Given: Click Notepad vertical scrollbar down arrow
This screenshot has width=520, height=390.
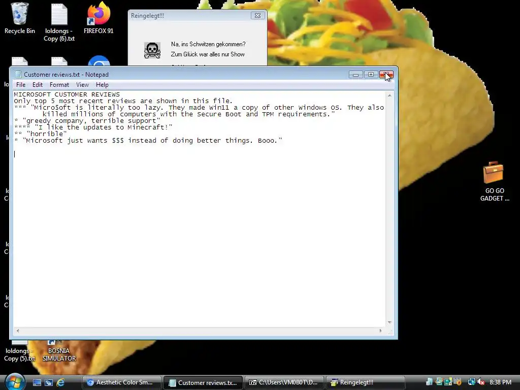Looking at the screenshot, I should 389,322.
